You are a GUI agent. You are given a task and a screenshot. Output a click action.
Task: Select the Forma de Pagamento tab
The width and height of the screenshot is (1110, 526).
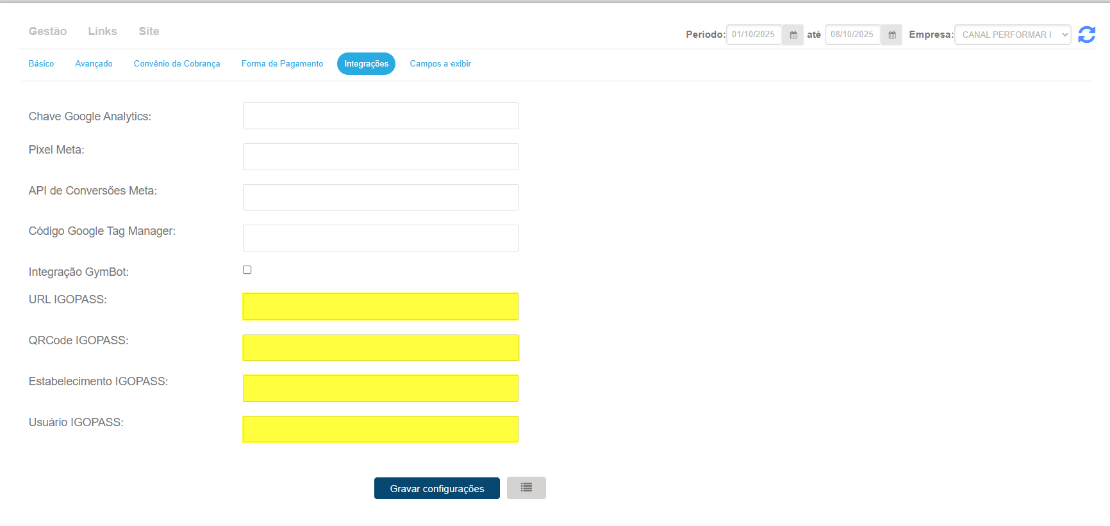pyautogui.click(x=282, y=64)
